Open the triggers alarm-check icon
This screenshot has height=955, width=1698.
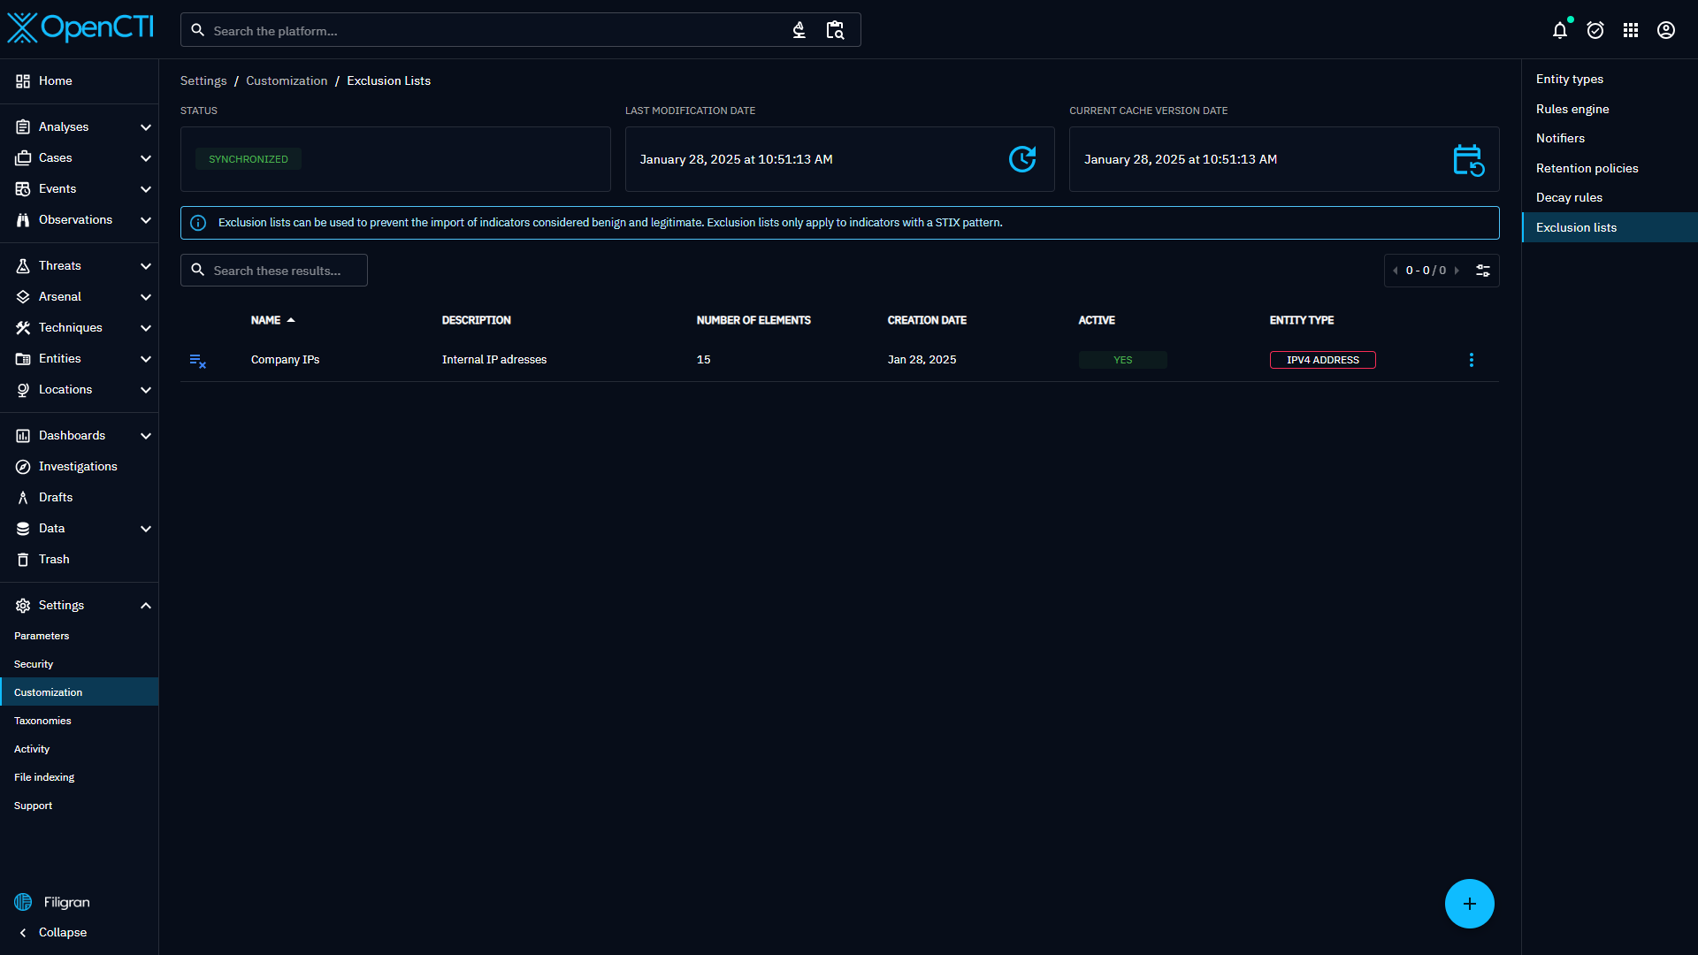click(x=1595, y=31)
